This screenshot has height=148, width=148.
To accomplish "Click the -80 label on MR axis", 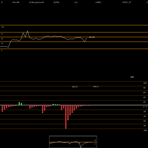I will [144, 126].
